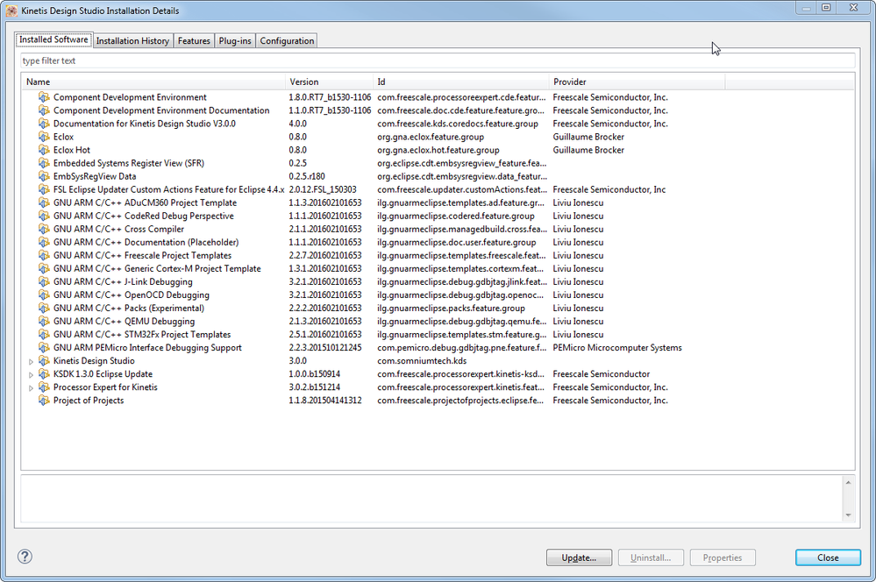
Task: Sort the list by Name column header
Action: point(153,82)
